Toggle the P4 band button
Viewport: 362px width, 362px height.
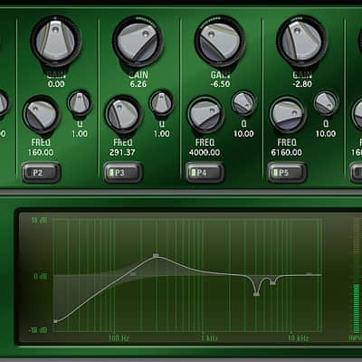[205, 173]
